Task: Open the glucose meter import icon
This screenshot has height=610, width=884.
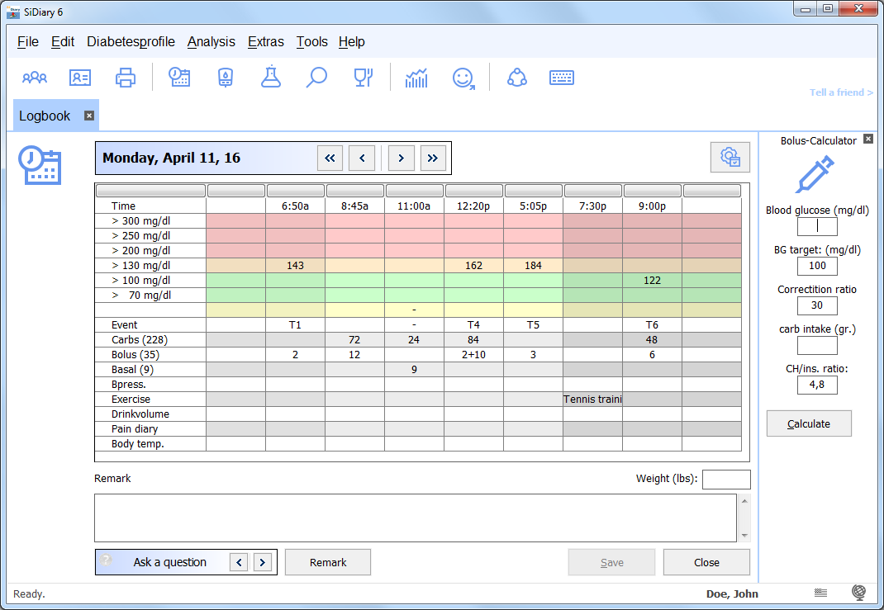Action: point(225,78)
